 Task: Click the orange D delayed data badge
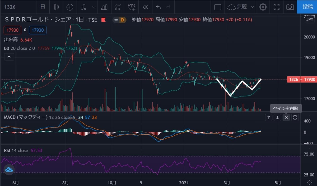(122, 20)
